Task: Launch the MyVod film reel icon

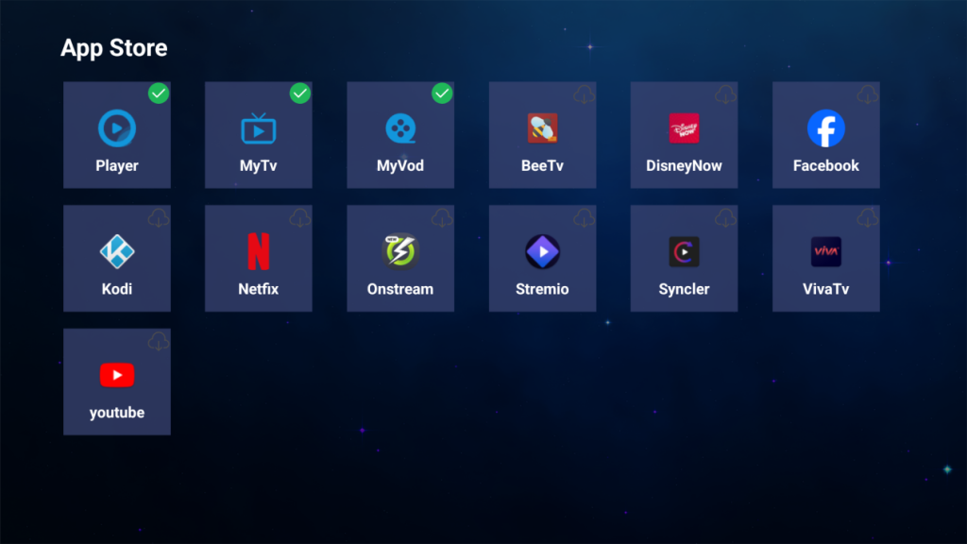Action: click(x=400, y=128)
